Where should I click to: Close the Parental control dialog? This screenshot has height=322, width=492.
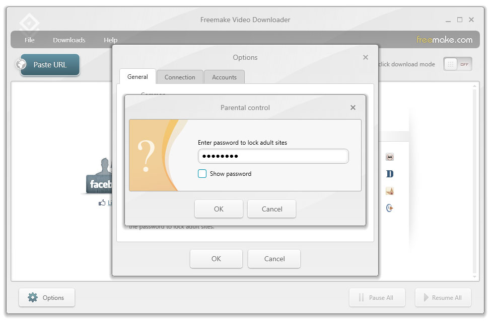(x=353, y=108)
